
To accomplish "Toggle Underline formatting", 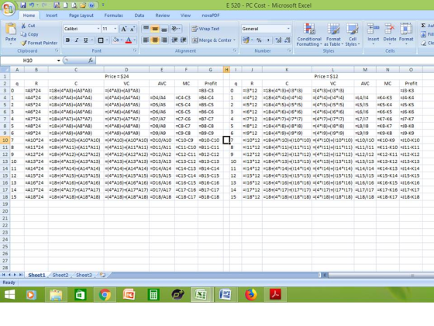I will 86,40.
